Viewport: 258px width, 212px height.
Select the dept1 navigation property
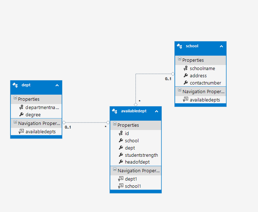point(131,179)
